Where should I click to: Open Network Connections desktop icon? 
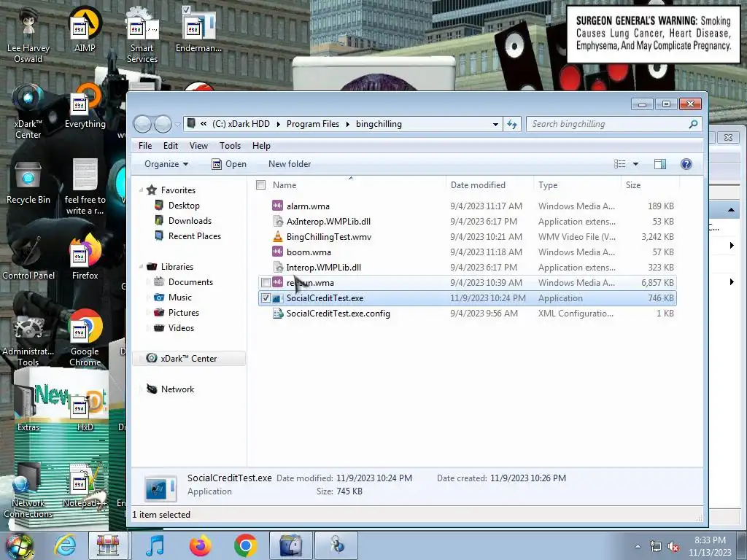[x=28, y=491]
